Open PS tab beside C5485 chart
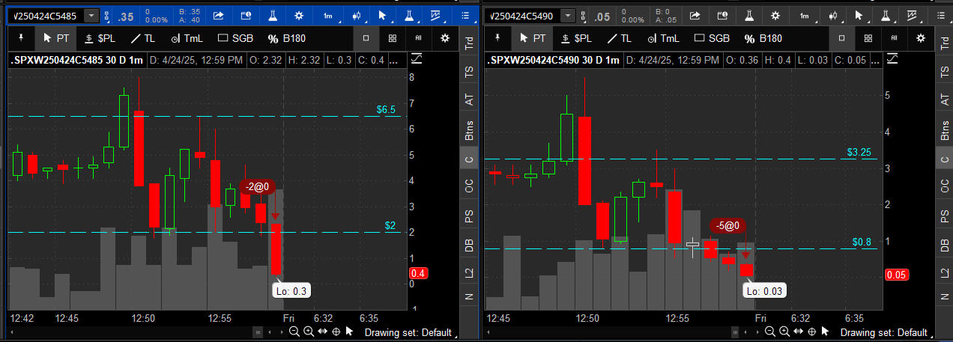 [x=470, y=216]
